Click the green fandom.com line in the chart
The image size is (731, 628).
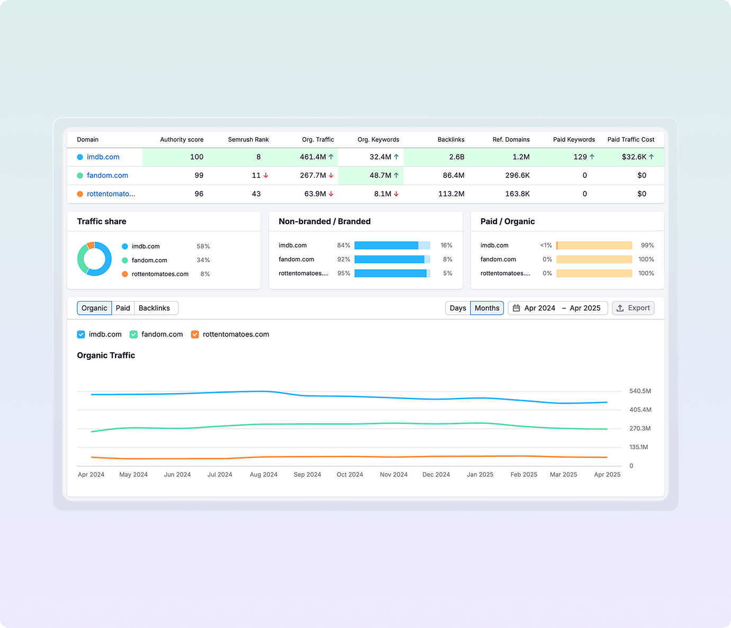[x=350, y=424]
